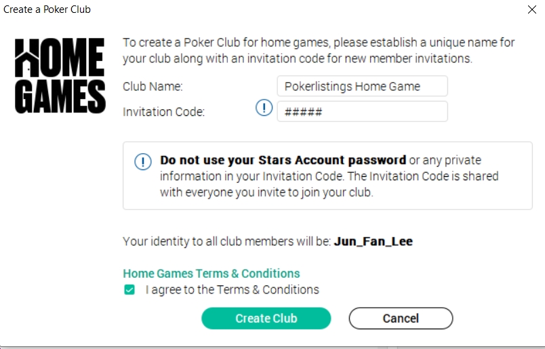Untick the Terms & Conditions agreement checkbox
This screenshot has width=545, height=349.
pyautogui.click(x=129, y=289)
